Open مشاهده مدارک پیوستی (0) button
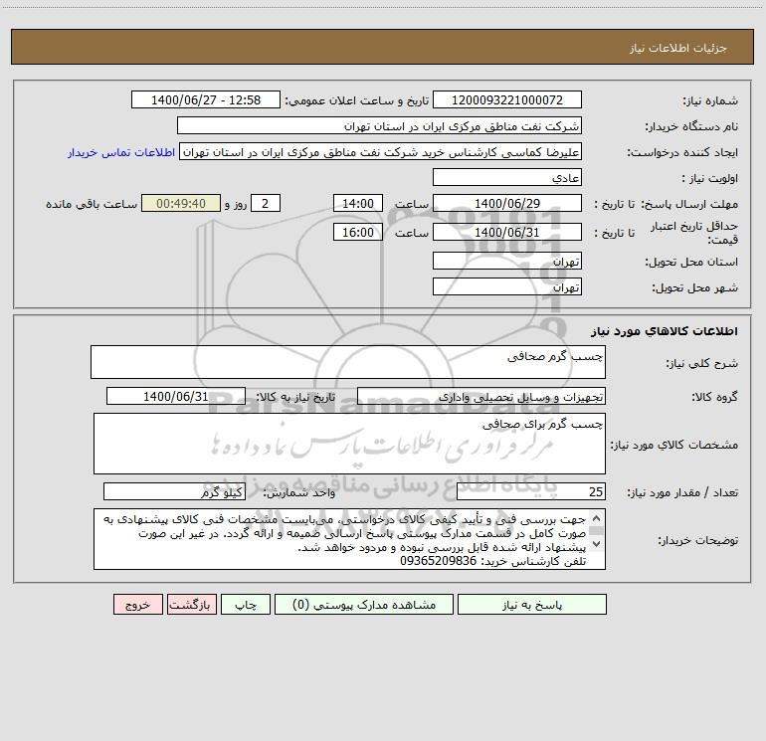Image resolution: width=766 pixels, height=741 pixels. 364,605
